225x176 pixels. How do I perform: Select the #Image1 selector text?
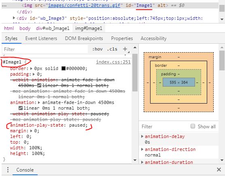click(x=12, y=62)
